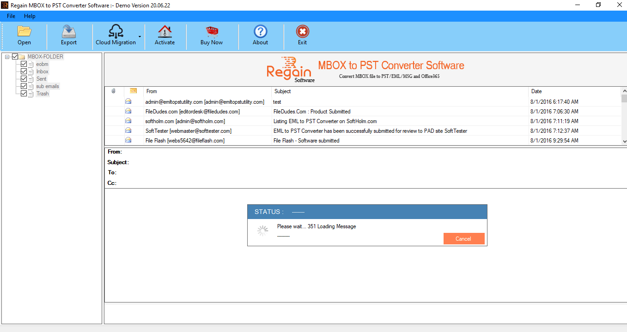The width and height of the screenshot is (627, 332).
Task: Open the Help menu
Action: 30,16
